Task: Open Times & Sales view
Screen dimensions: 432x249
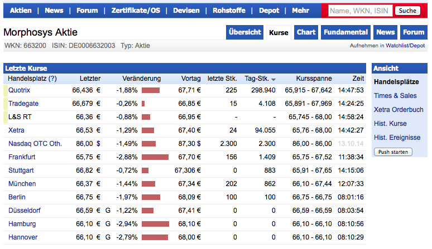Action: click(395, 96)
